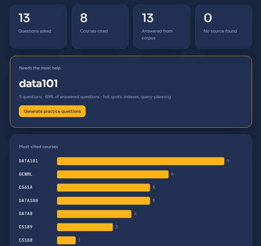Select the CS188 course label
Screen dimensions: 261x246
tap(26, 240)
